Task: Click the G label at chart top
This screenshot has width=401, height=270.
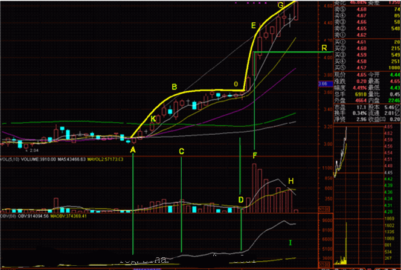Action: point(280,5)
